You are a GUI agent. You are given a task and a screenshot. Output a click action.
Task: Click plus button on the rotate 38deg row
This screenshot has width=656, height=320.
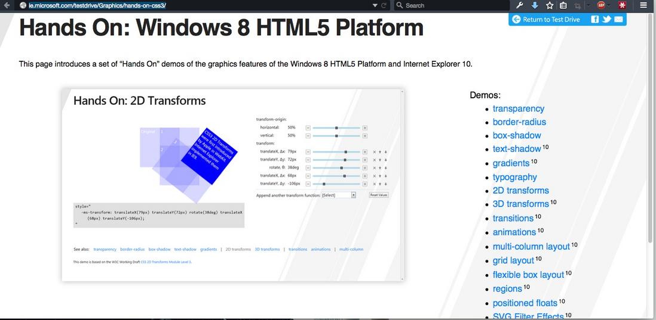tap(365, 167)
